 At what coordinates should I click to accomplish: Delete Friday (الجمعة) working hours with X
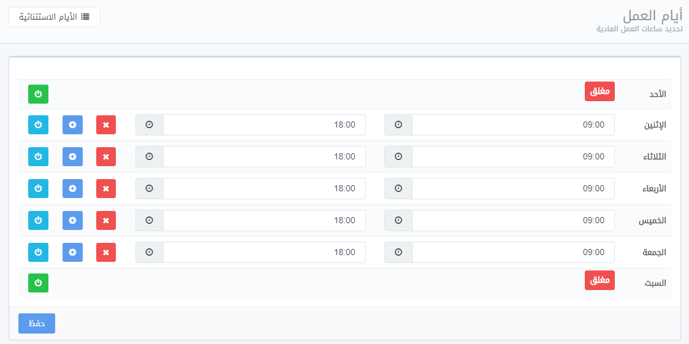tap(105, 252)
